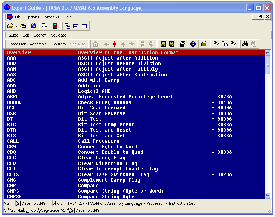
Task: Select the BOUND Check Array Bounds row
Action: click(134, 102)
